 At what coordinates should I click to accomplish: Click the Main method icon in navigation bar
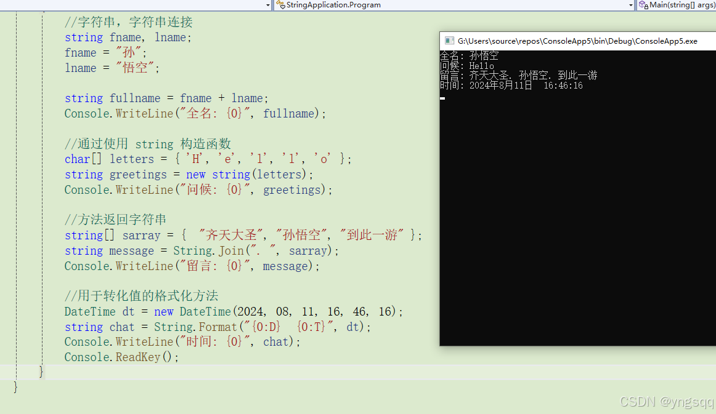tap(643, 4)
